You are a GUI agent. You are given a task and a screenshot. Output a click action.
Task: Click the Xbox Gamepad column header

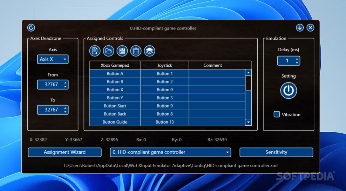tap(115, 65)
